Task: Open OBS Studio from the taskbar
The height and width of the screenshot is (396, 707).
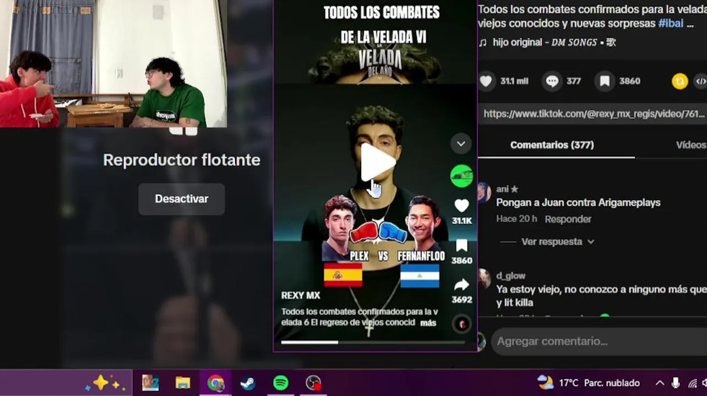Action: coord(313,383)
